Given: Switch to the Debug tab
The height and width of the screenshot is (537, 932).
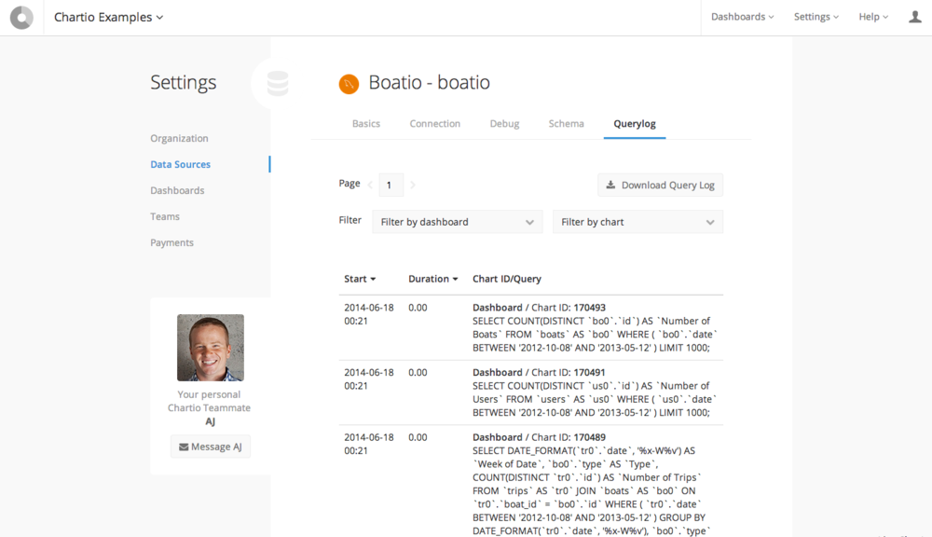Looking at the screenshot, I should click(504, 124).
